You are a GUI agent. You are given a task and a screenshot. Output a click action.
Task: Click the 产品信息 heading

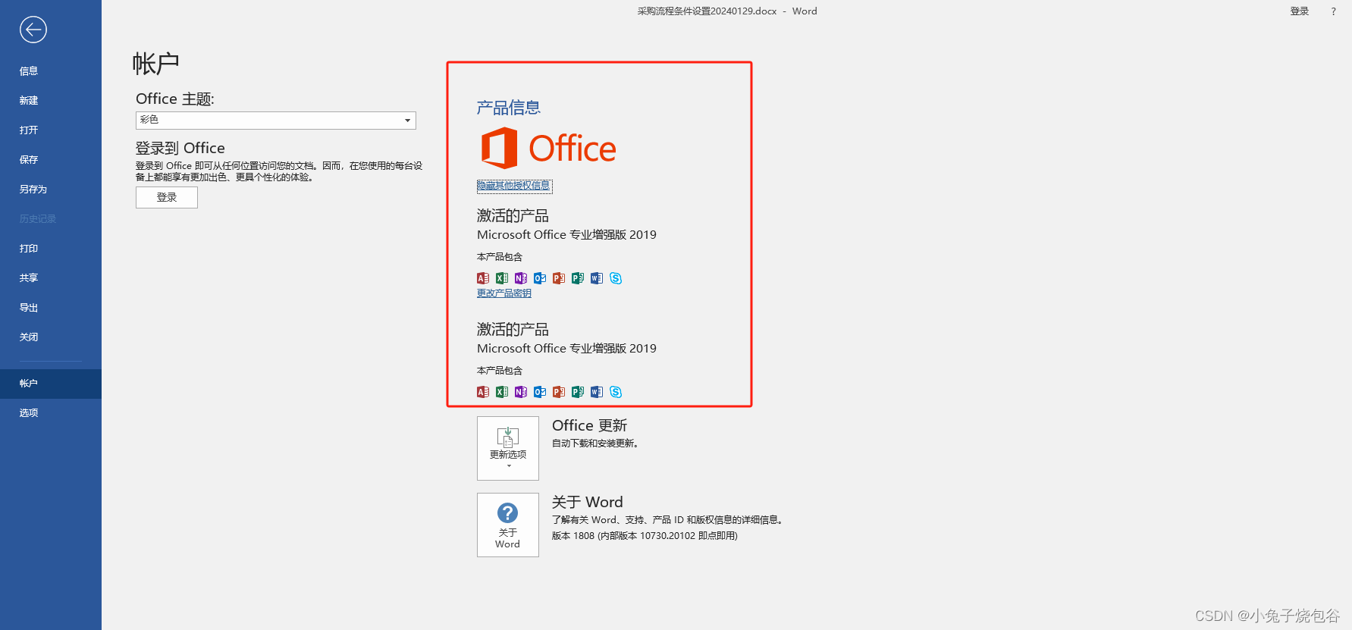(x=509, y=108)
